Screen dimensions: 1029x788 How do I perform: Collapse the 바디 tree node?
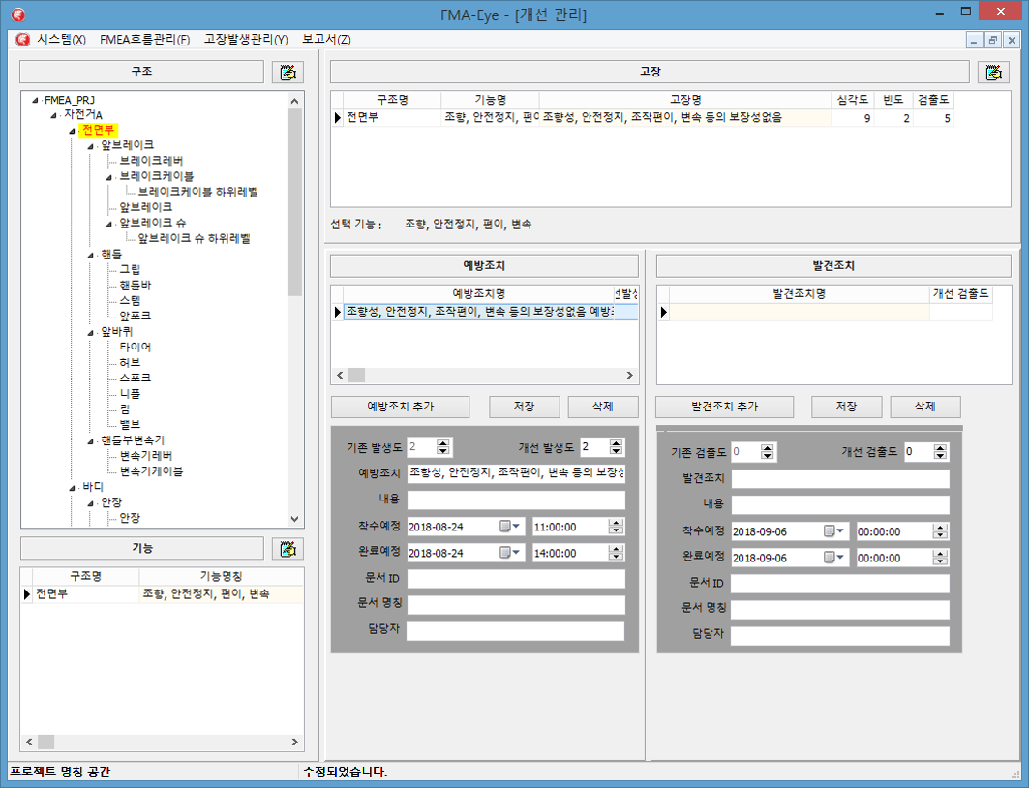pos(73,488)
